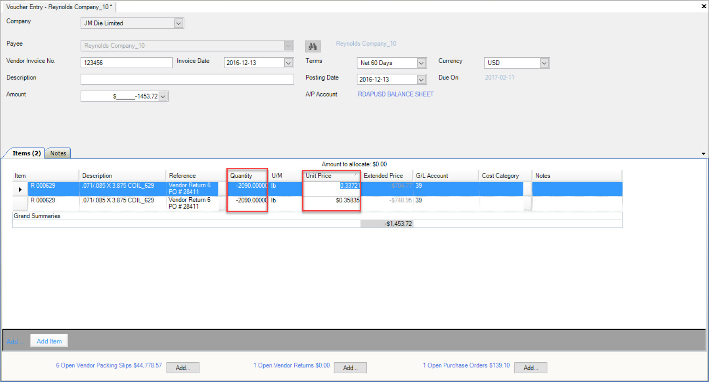This screenshot has width=709, height=382.
Task: Expand the Terms dropdown
Action: (x=421, y=63)
